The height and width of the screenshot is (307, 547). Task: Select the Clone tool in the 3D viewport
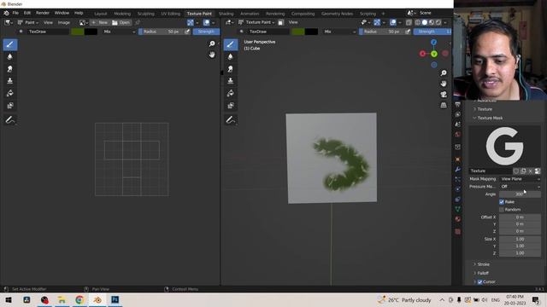(230, 81)
